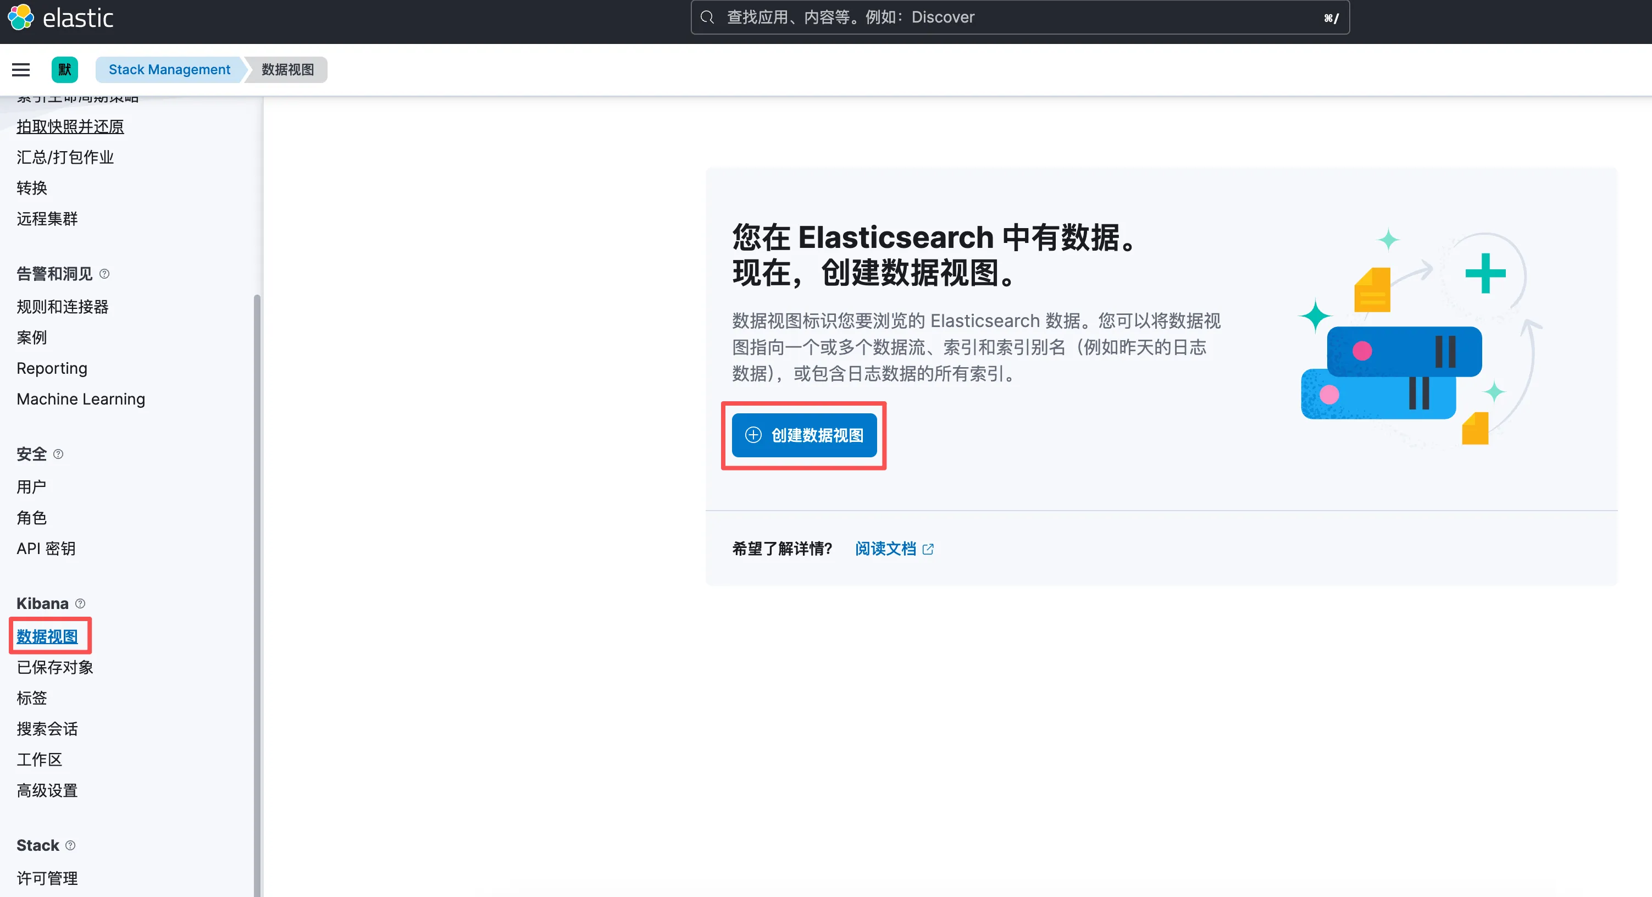Image resolution: width=1652 pixels, height=897 pixels.
Task: Open API 密钥 under 安全 section
Action: click(46, 548)
